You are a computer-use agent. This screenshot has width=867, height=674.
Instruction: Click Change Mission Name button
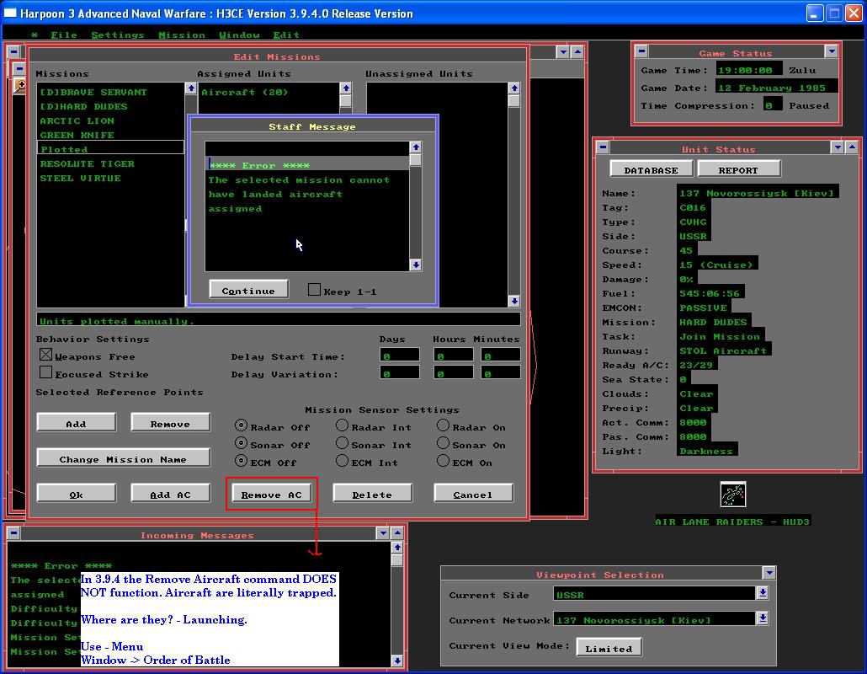123,457
